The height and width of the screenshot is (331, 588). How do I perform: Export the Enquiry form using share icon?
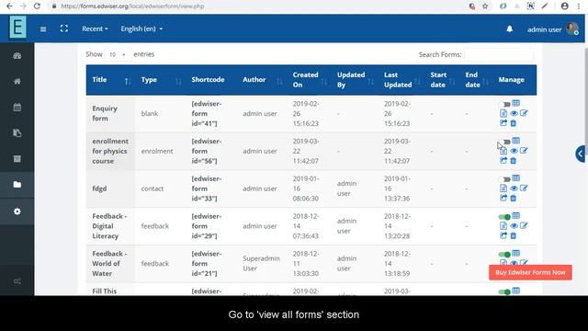click(503, 122)
